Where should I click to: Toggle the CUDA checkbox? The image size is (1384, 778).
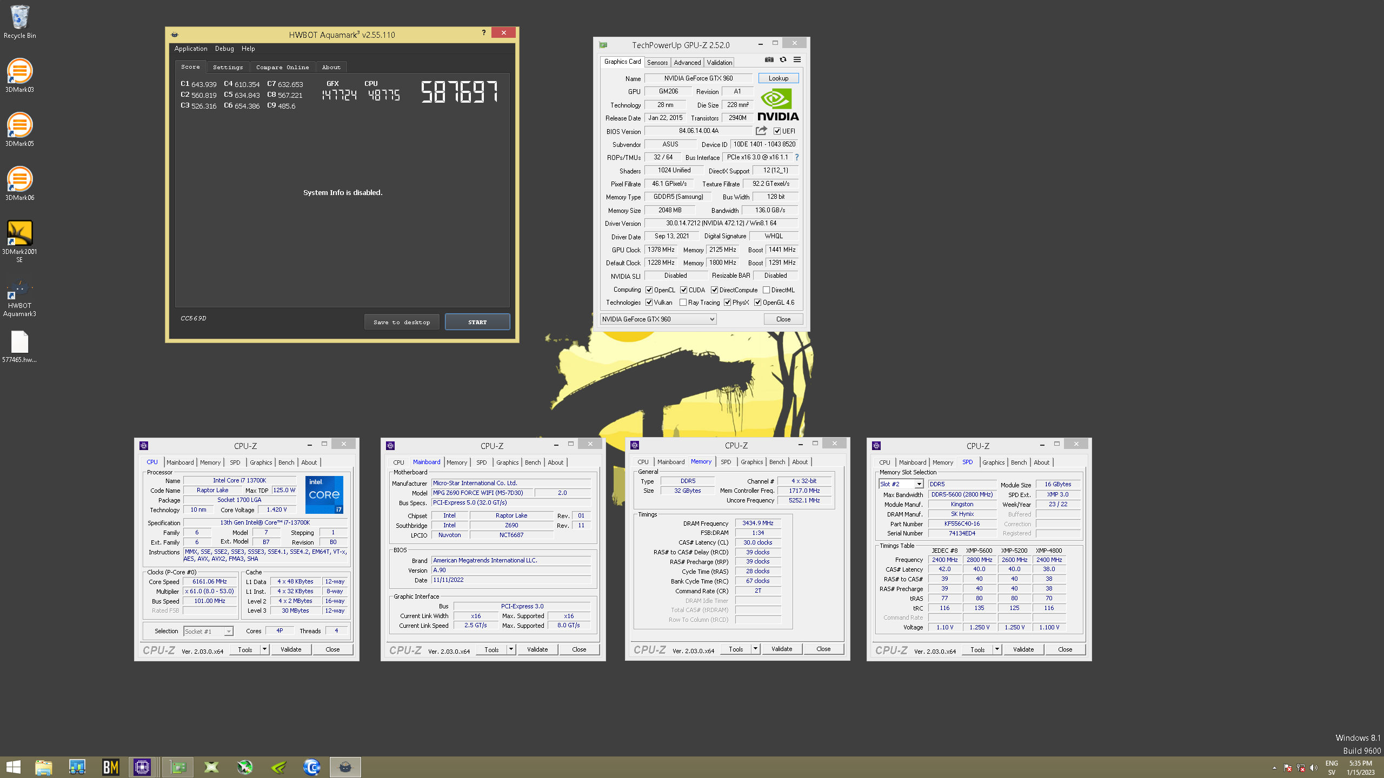[x=683, y=290]
